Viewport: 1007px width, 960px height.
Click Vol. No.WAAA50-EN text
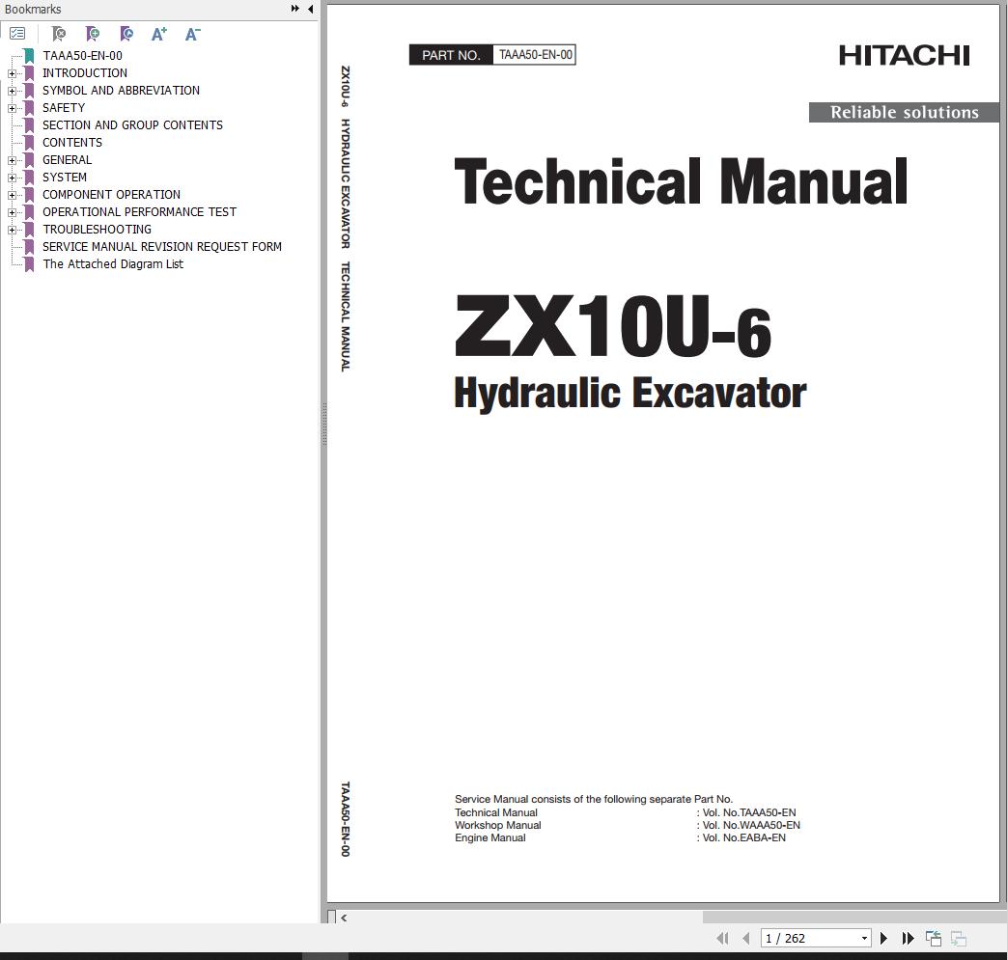[x=751, y=825]
